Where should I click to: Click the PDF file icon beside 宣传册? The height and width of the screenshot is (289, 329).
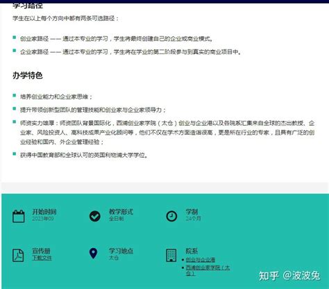coord(18,255)
